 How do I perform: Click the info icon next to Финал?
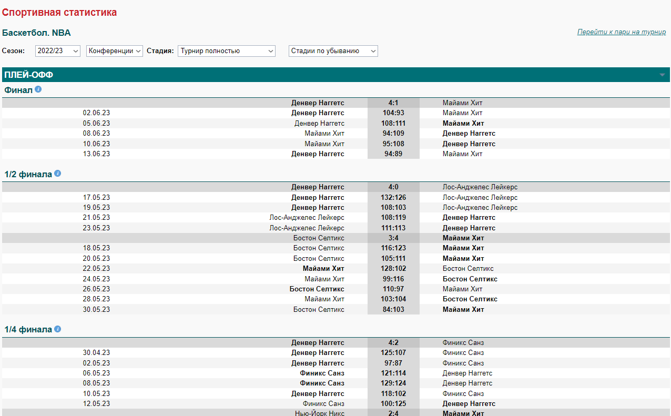coord(38,89)
